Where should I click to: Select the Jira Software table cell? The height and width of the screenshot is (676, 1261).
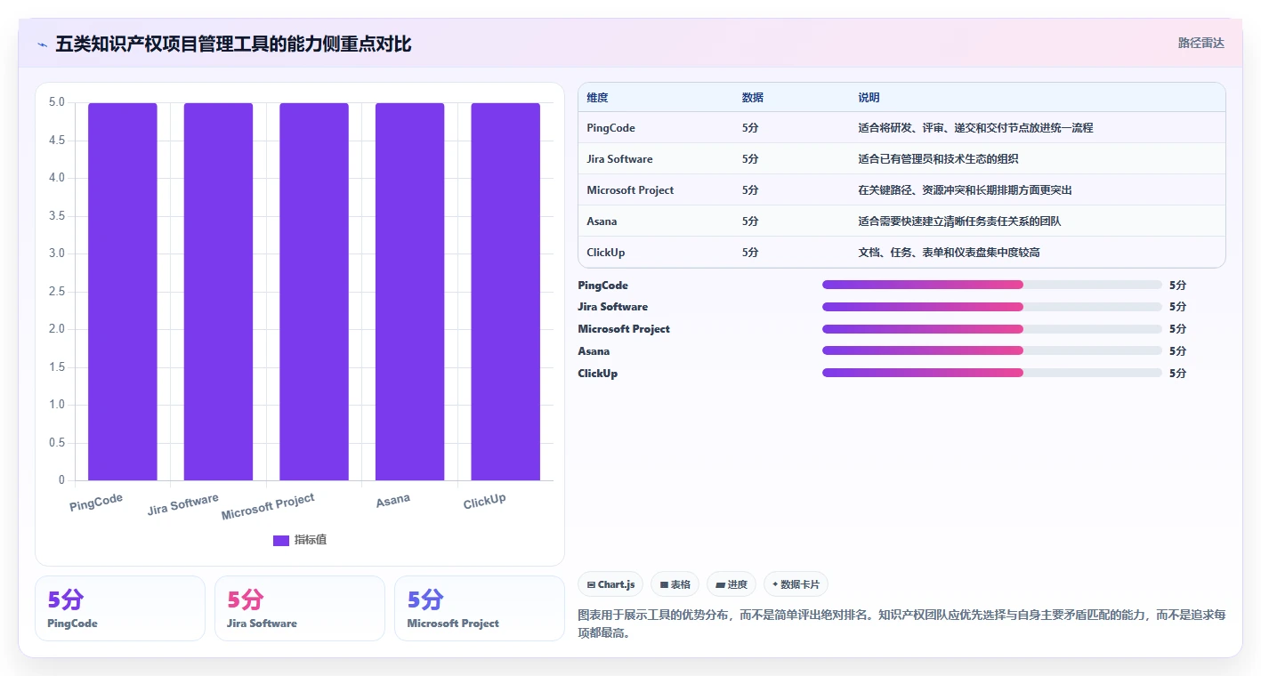tap(619, 159)
